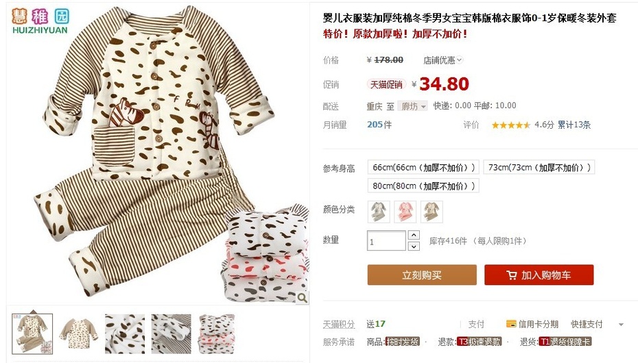The width and height of the screenshot is (638, 363).
Task: Click the shopping cart icon on red button
Action: tap(512, 275)
